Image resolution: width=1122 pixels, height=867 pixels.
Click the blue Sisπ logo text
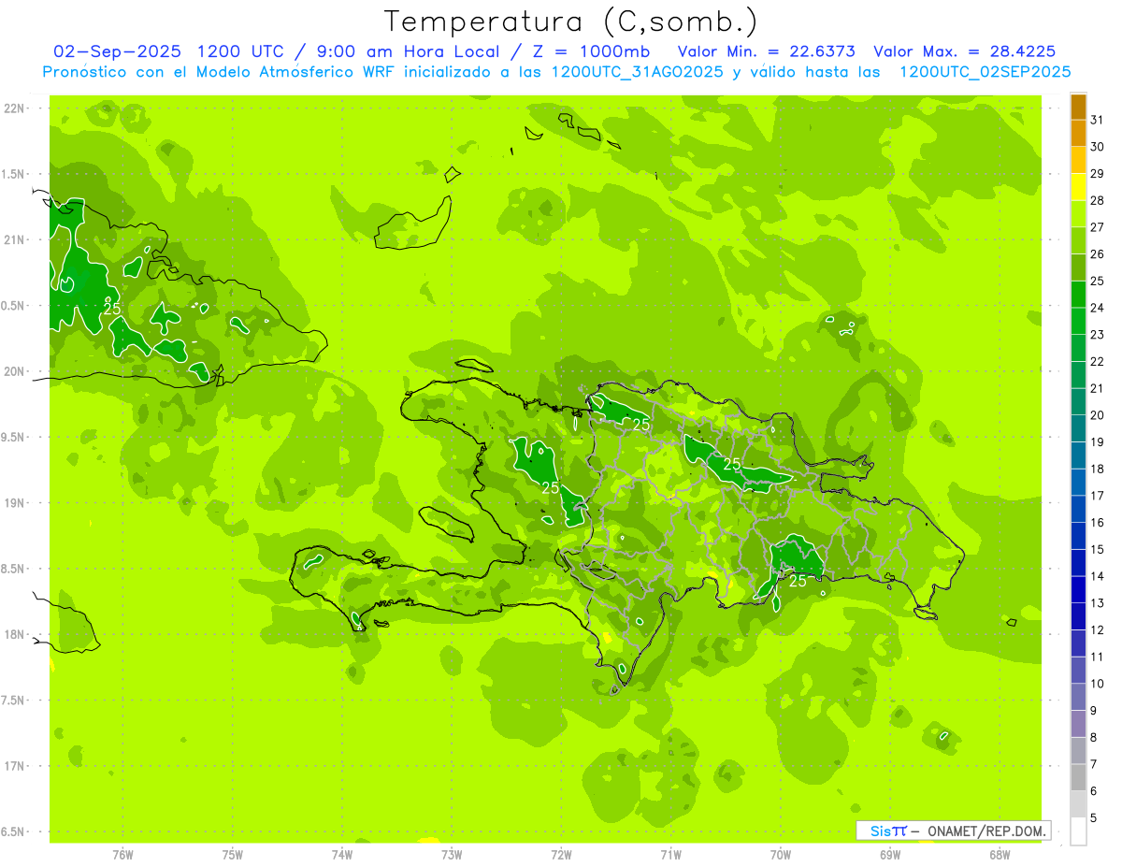(x=887, y=831)
